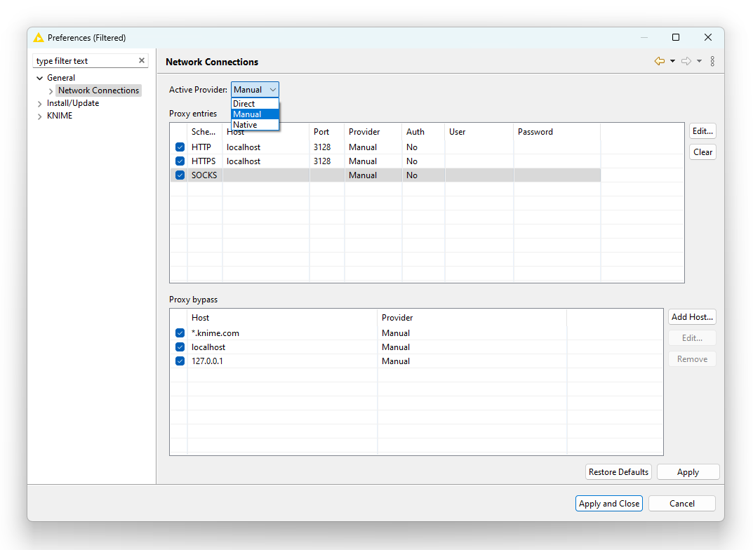The height and width of the screenshot is (550, 753).
Task: Click the Password column header
Action: 557,131
